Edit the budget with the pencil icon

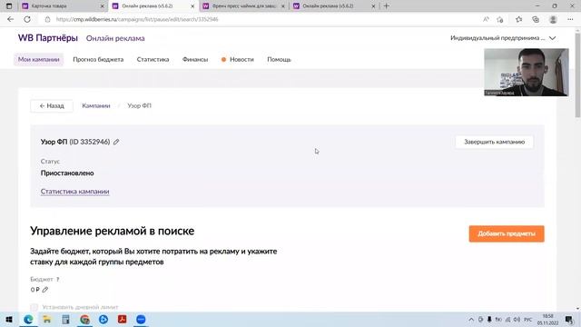(x=44, y=290)
